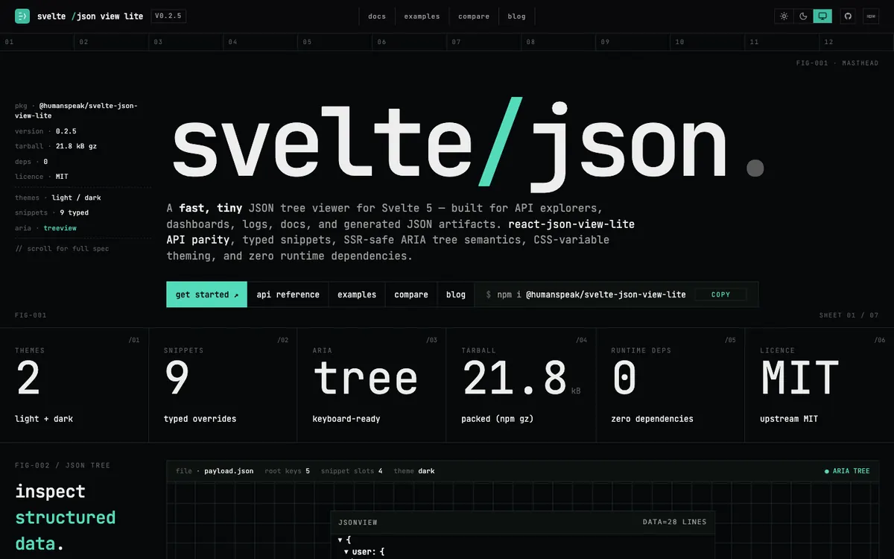The width and height of the screenshot is (894, 559).
Task: Click the ARIA stat card showing tree
Action: point(371,385)
